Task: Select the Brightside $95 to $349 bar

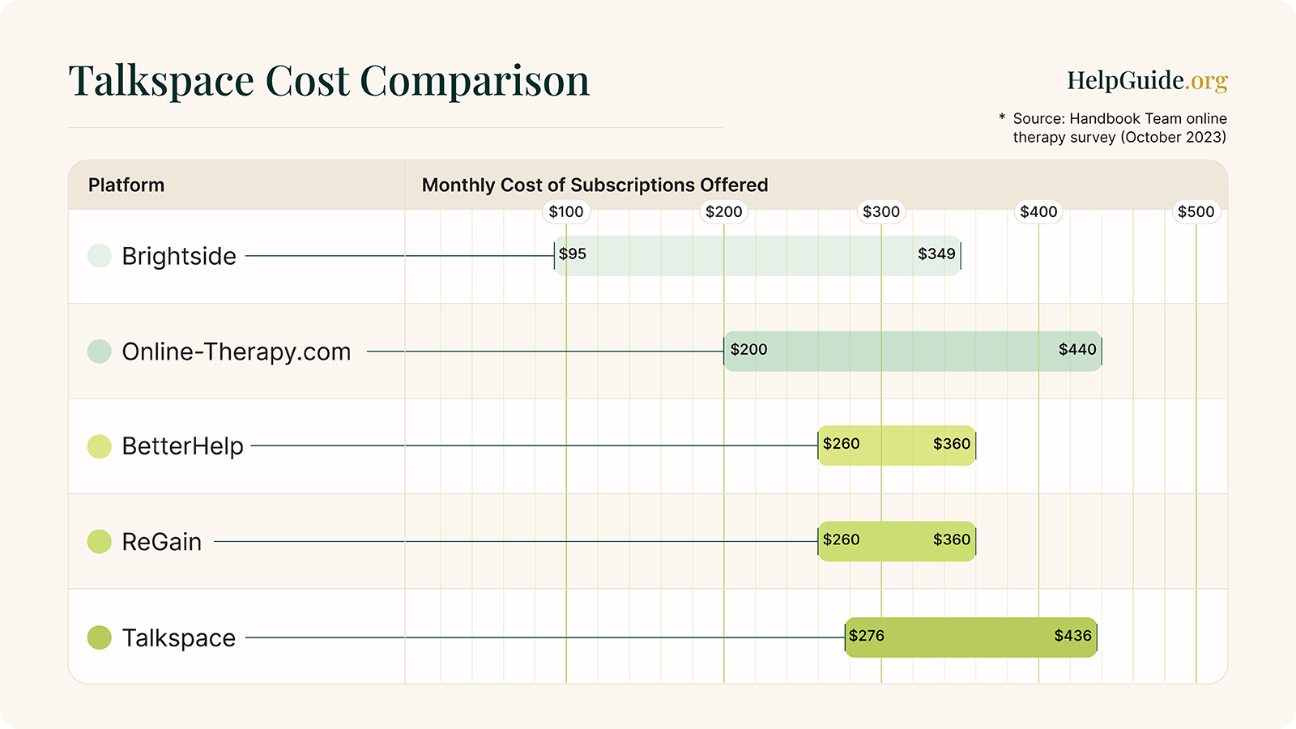Action: 757,256
